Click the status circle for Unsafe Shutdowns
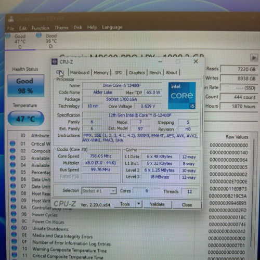The height and width of the screenshot is (260, 260). [x=14, y=228]
